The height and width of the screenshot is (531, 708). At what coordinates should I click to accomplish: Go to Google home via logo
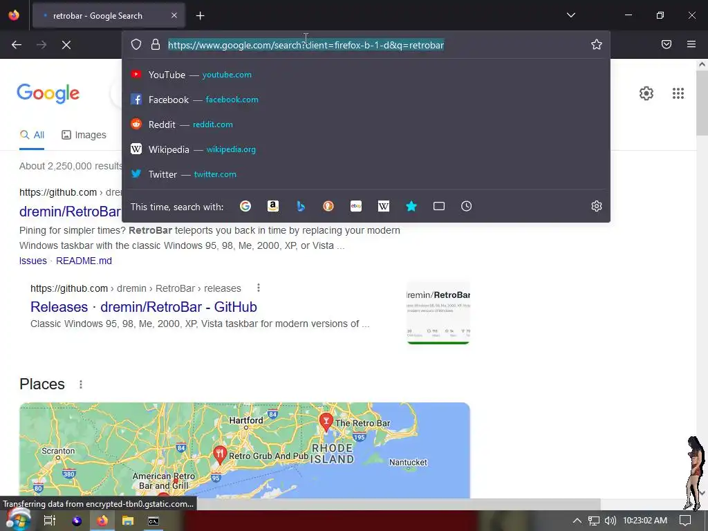click(x=48, y=93)
